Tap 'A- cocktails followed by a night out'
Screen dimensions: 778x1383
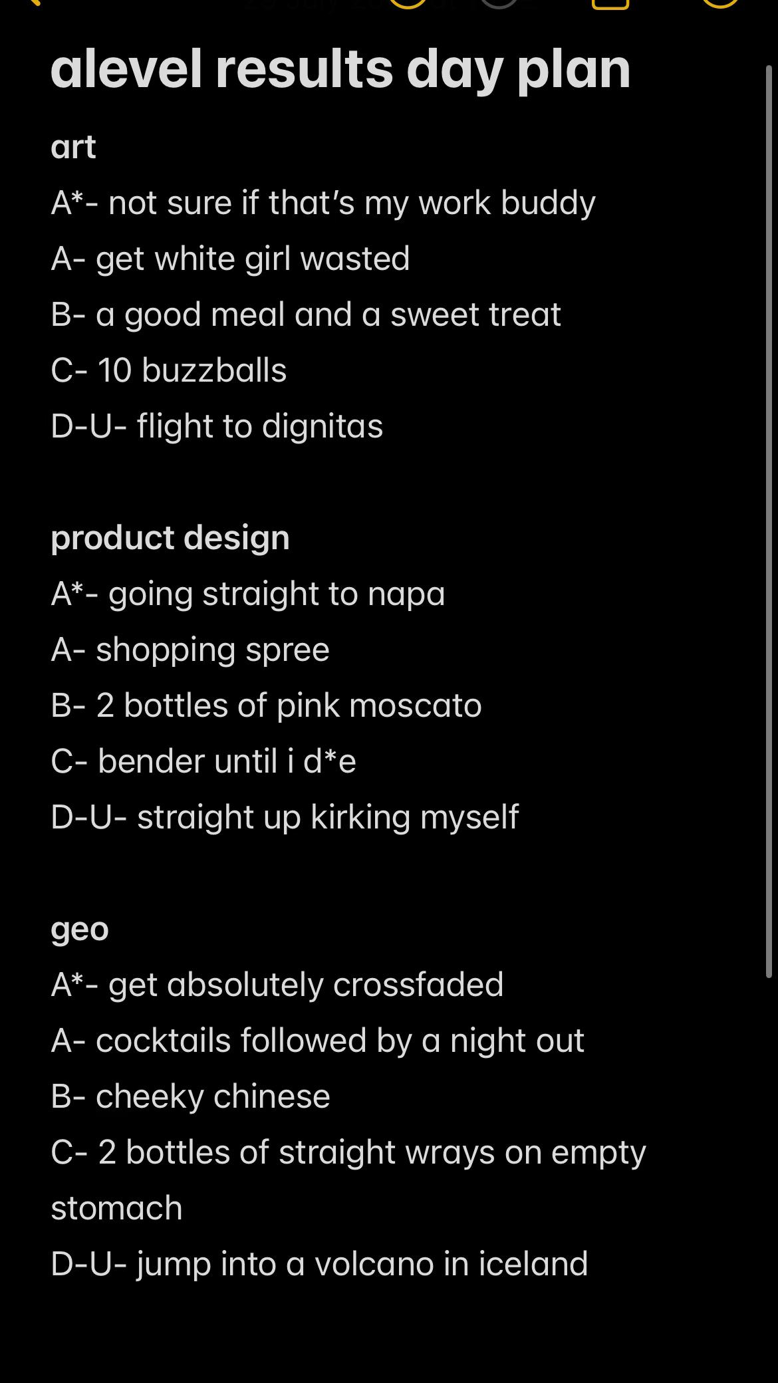[317, 1041]
